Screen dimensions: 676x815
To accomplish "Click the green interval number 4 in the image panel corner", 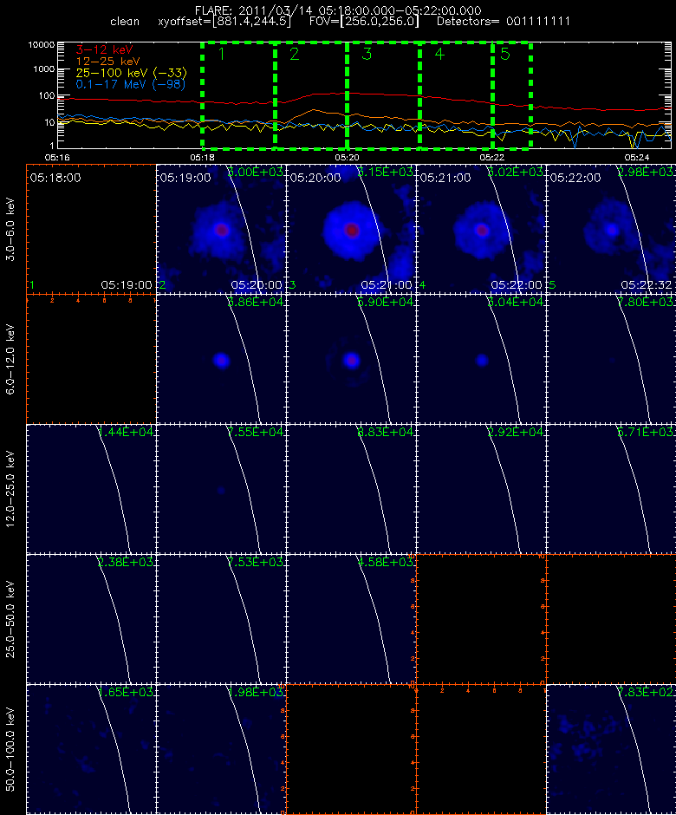I will [x=422, y=285].
